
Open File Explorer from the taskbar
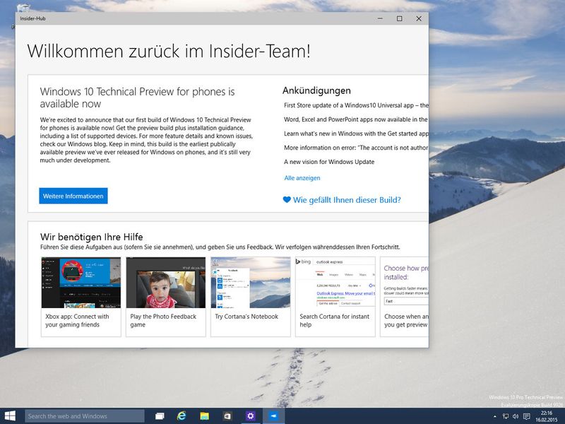click(x=204, y=416)
